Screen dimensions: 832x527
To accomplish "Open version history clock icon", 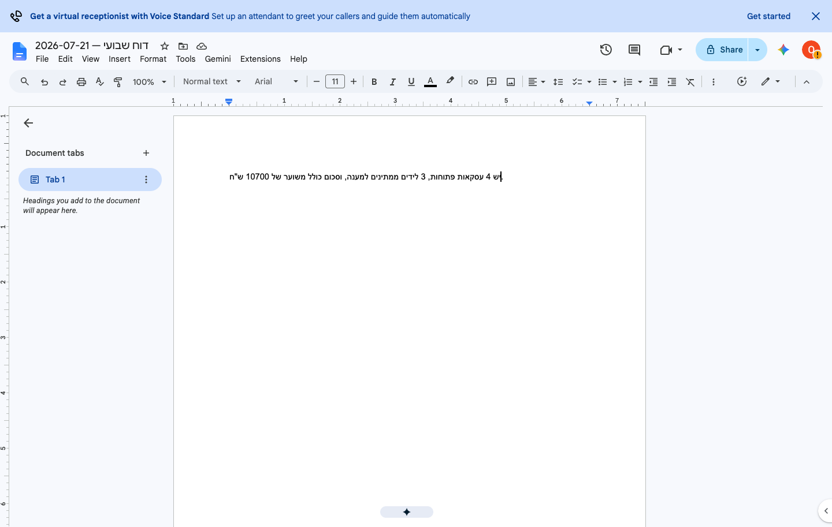I will [606, 50].
